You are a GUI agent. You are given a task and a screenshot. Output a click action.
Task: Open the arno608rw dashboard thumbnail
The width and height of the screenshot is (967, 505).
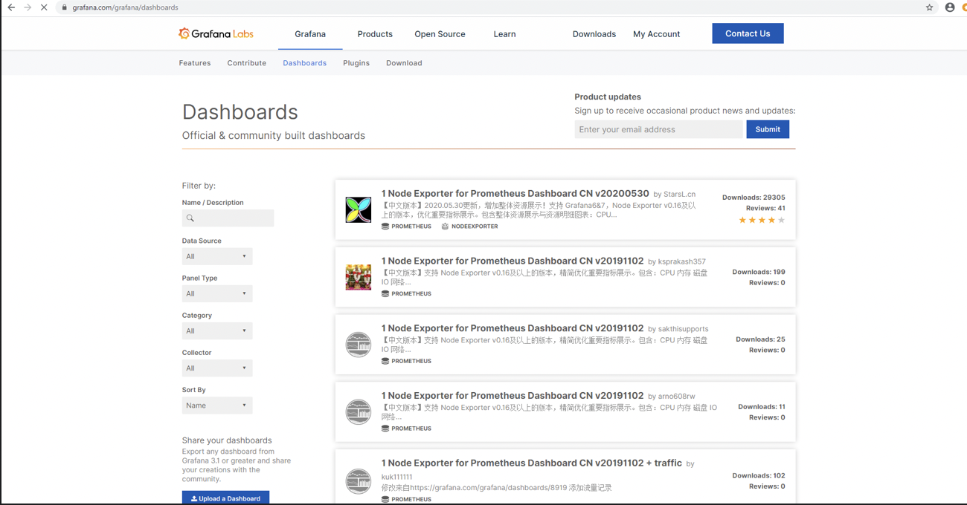point(358,412)
